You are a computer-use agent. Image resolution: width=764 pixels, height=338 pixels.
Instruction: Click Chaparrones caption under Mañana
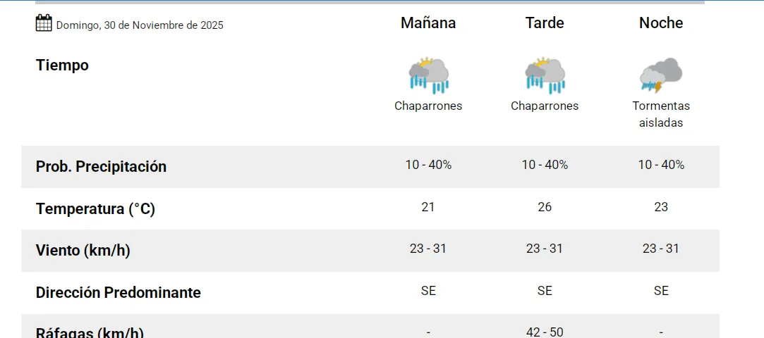(428, 106)
